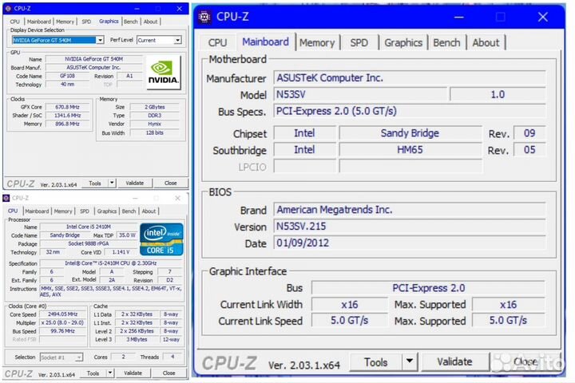Click CPU-Z icon in Graphics window title bar

click(9, 9)
